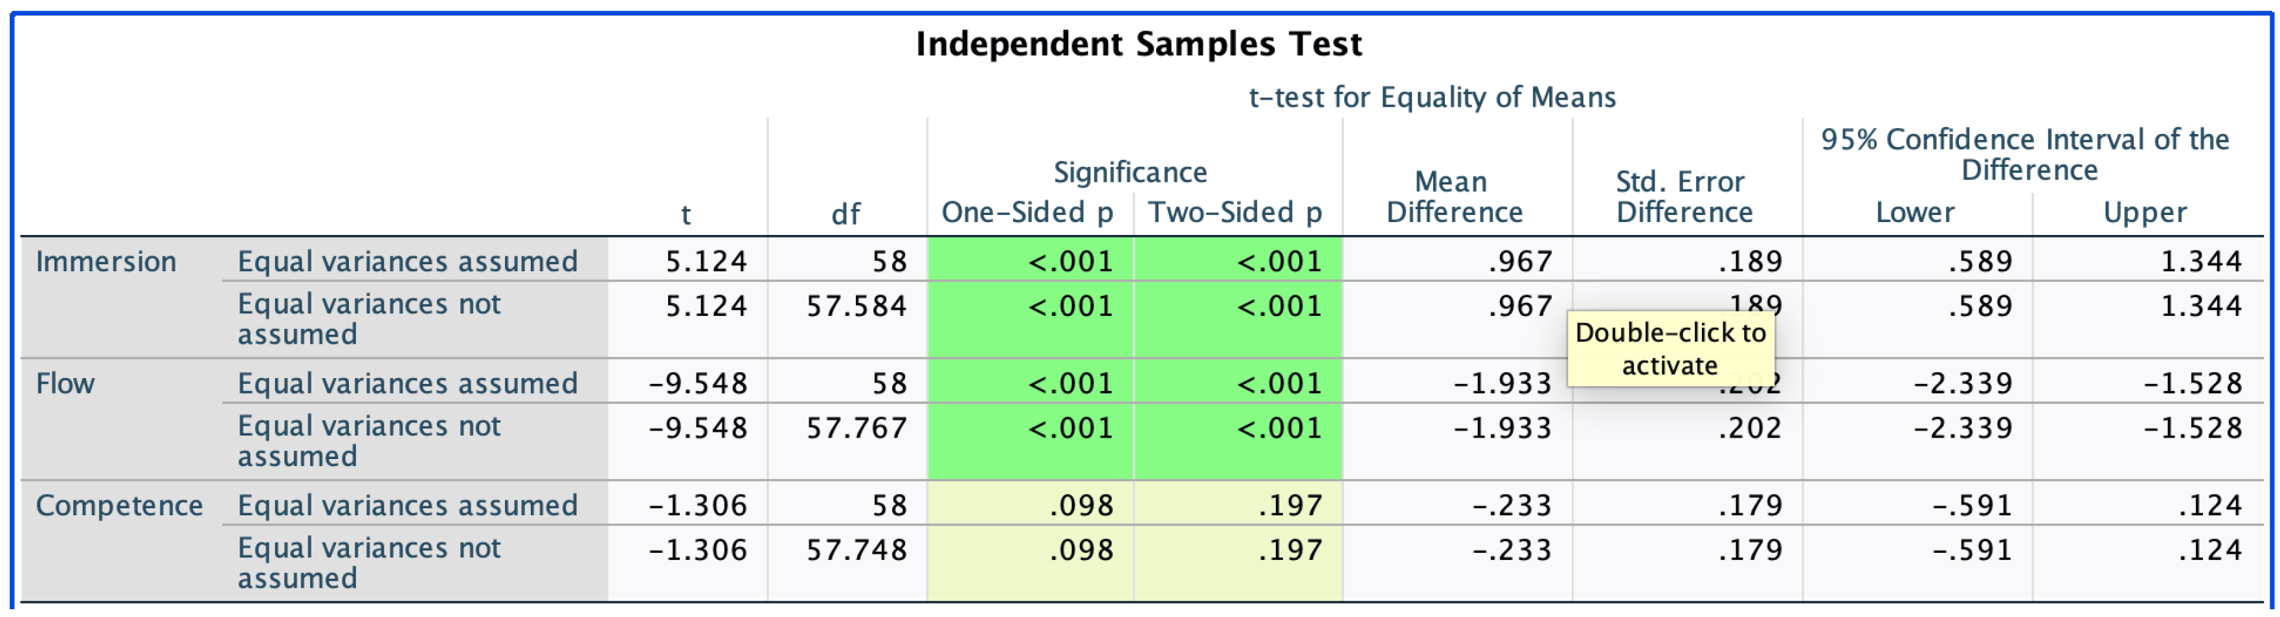Select the 95% Confidence Interval header
Viewport: 2280px width, 617px height.
coord(2025,154)
